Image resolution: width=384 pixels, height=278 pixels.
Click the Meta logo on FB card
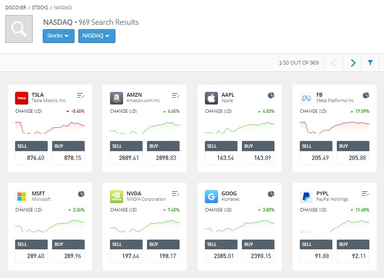306,98
